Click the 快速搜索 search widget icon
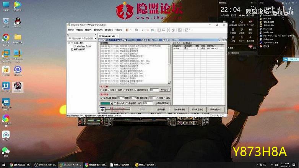 [242, 23]
